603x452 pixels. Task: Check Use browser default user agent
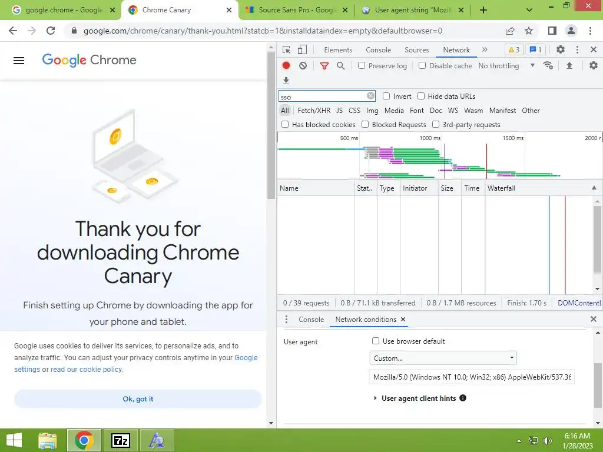pyautogui.click(x=376, y=341)
